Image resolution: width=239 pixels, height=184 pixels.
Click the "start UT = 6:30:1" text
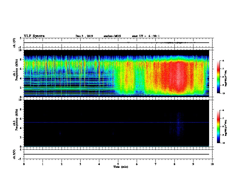146,36
